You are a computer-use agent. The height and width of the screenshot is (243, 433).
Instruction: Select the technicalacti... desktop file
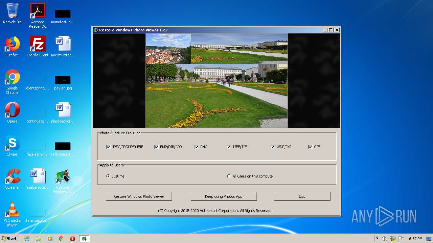pyautogui.click(x=63, y=149)
